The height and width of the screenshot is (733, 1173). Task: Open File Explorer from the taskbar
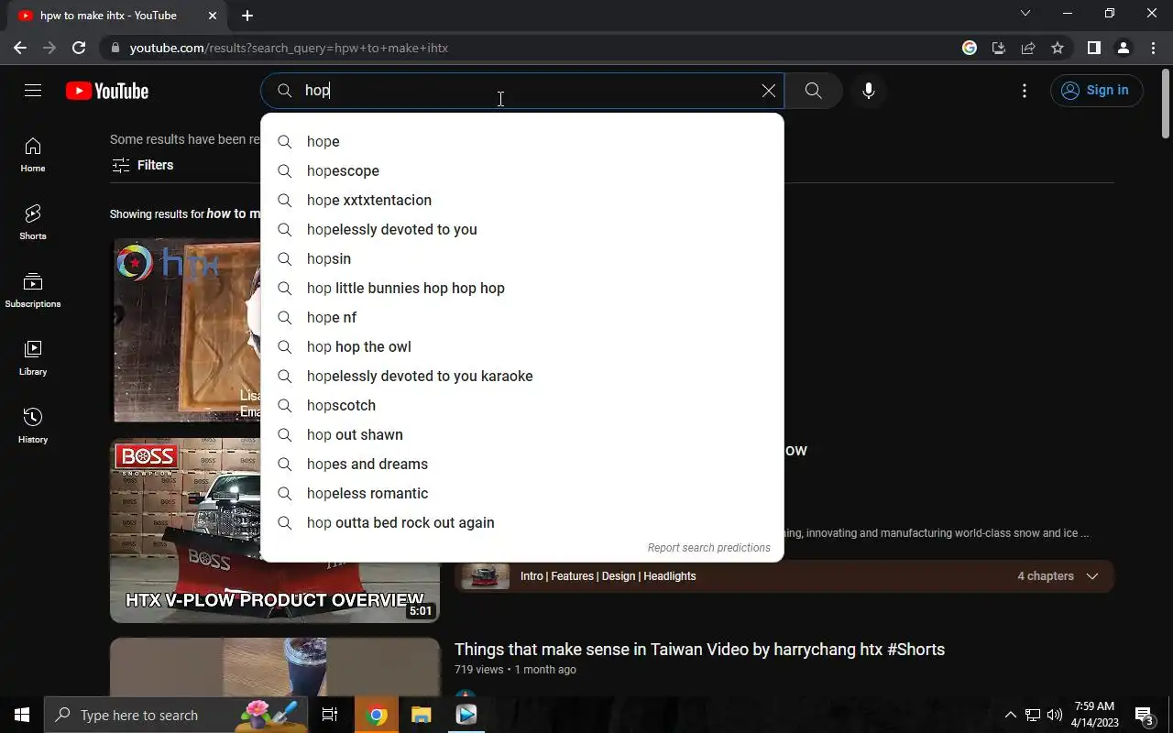click(421, 715)
